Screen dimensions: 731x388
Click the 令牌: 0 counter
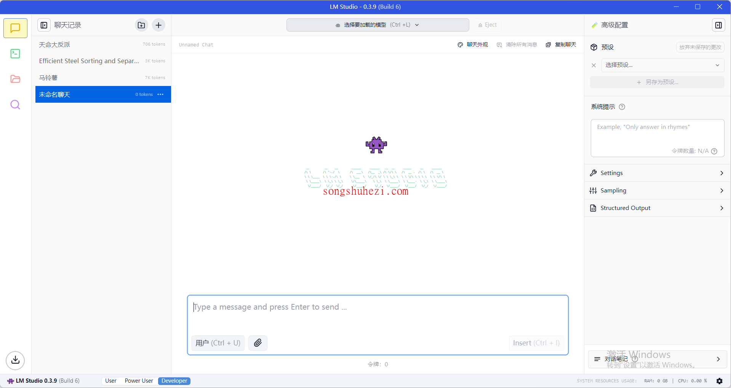(377, 364)
